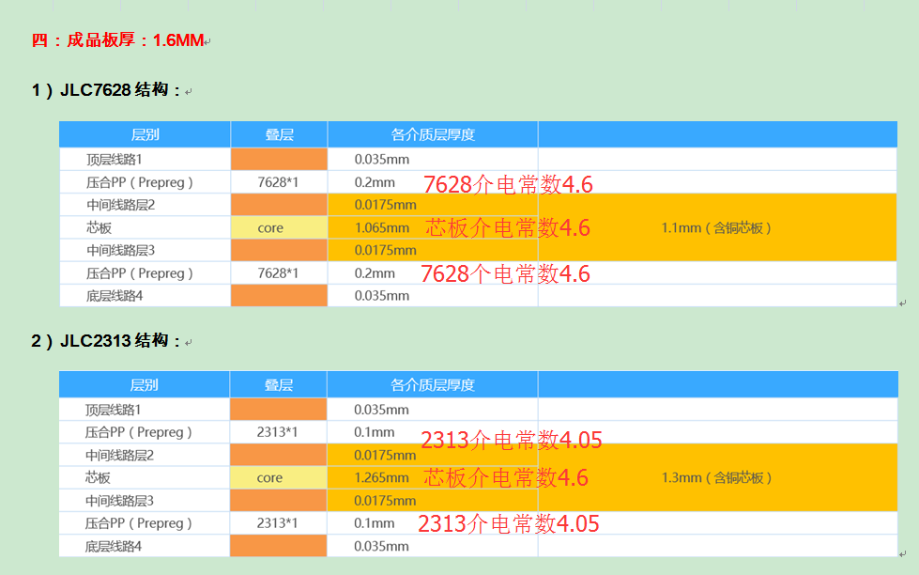
Task: Click 7628*1 cell directly below 顶层线路1 row
Action: point(278,182)
